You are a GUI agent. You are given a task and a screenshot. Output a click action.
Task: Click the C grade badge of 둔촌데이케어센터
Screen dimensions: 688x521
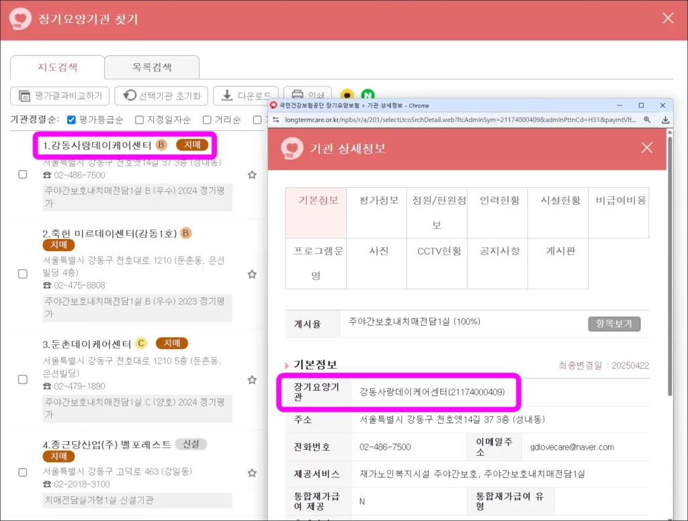[x=141, y=343]
